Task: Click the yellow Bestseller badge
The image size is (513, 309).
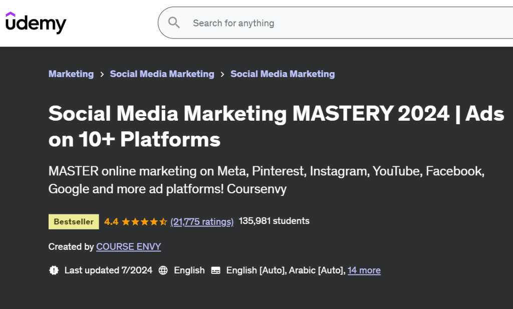Action: point(74,221)
